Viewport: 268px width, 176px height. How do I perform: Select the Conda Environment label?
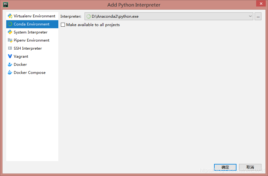click(x=32, y=24)
